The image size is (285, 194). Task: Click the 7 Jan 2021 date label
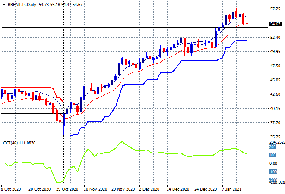tap(231, 189)
